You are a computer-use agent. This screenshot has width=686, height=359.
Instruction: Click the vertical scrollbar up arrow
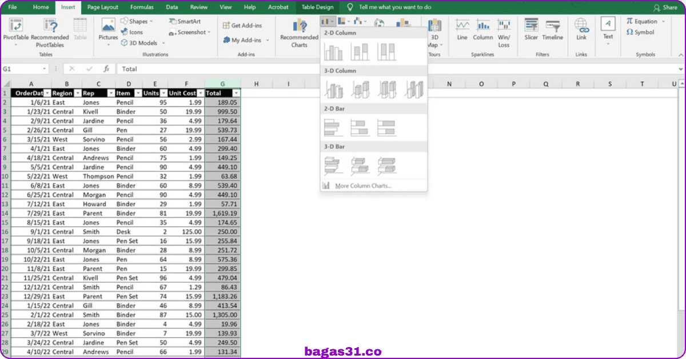[x=681, y=84]
